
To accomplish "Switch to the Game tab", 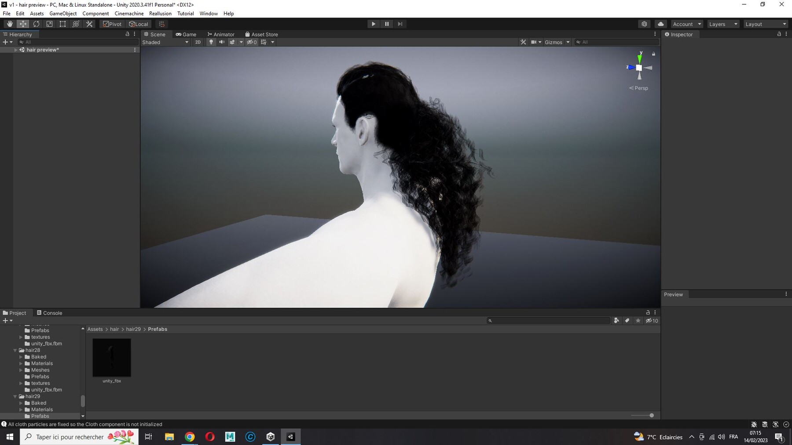I will 186,34.
